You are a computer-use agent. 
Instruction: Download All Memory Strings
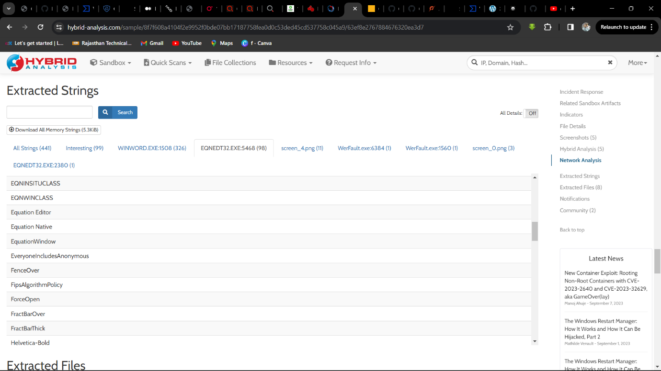54,130
